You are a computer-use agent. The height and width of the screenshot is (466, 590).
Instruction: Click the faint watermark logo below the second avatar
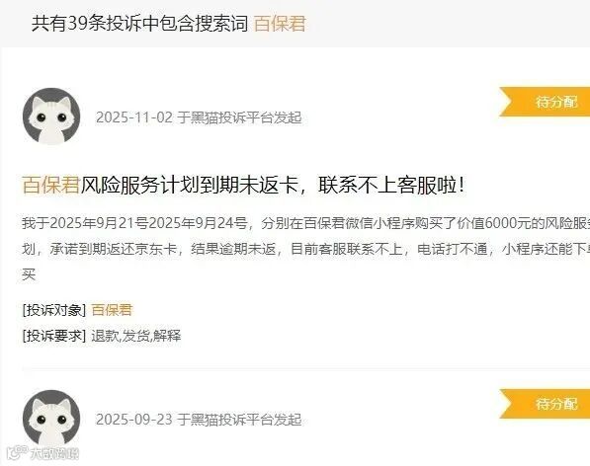[x=43, y=453]
